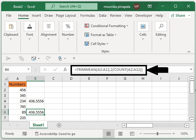This screenshot has height=140, width=196.
Task: Expand Cell Styles dropdown
Action: pos(107,44)
